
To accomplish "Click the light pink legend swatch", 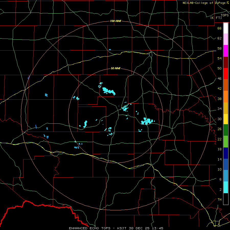I will point(226,39).
